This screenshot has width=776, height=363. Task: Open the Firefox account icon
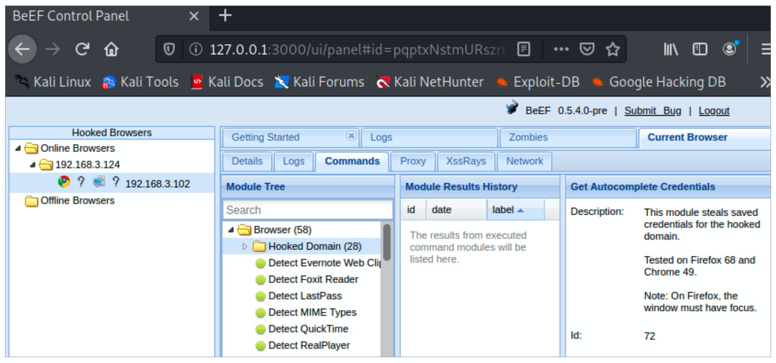729,48
